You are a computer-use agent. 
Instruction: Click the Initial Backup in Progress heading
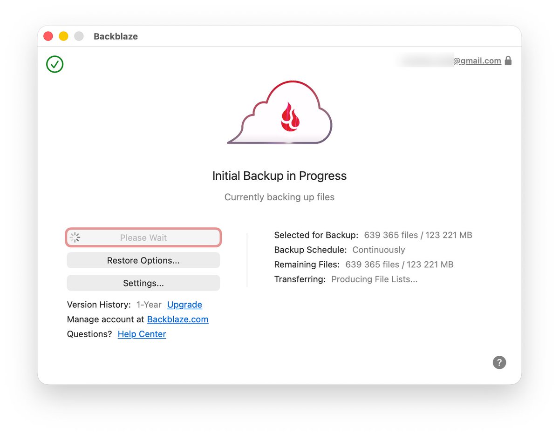point(279,176)
